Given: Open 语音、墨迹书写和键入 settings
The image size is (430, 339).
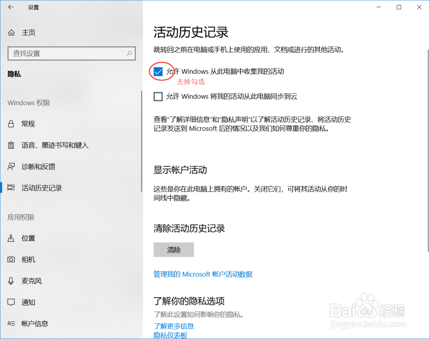Looking at the screenshot, I should coord(55,145).
